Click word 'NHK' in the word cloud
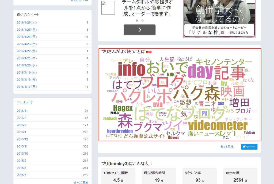Image resolution: width=274 pixels, height=184 pixels. pyautogui.click(x=171, y=75)
